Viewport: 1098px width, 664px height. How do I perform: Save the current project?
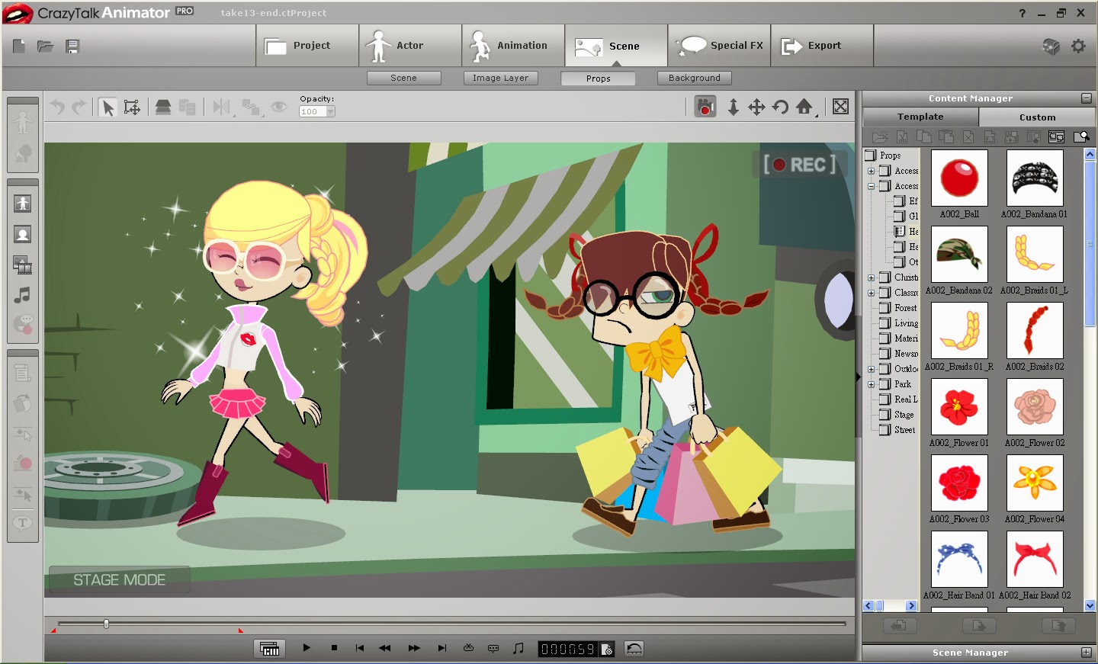tap(72, 47)
